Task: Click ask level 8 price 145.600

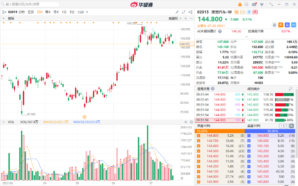Action: pos(263,172)
